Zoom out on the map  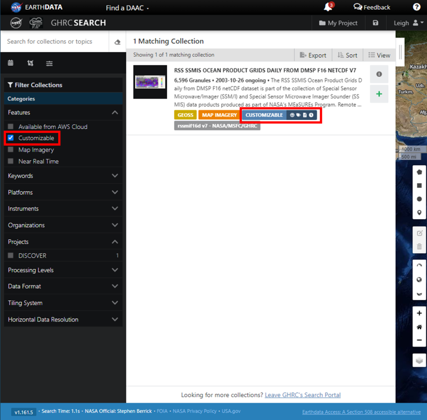pos(419,340)
